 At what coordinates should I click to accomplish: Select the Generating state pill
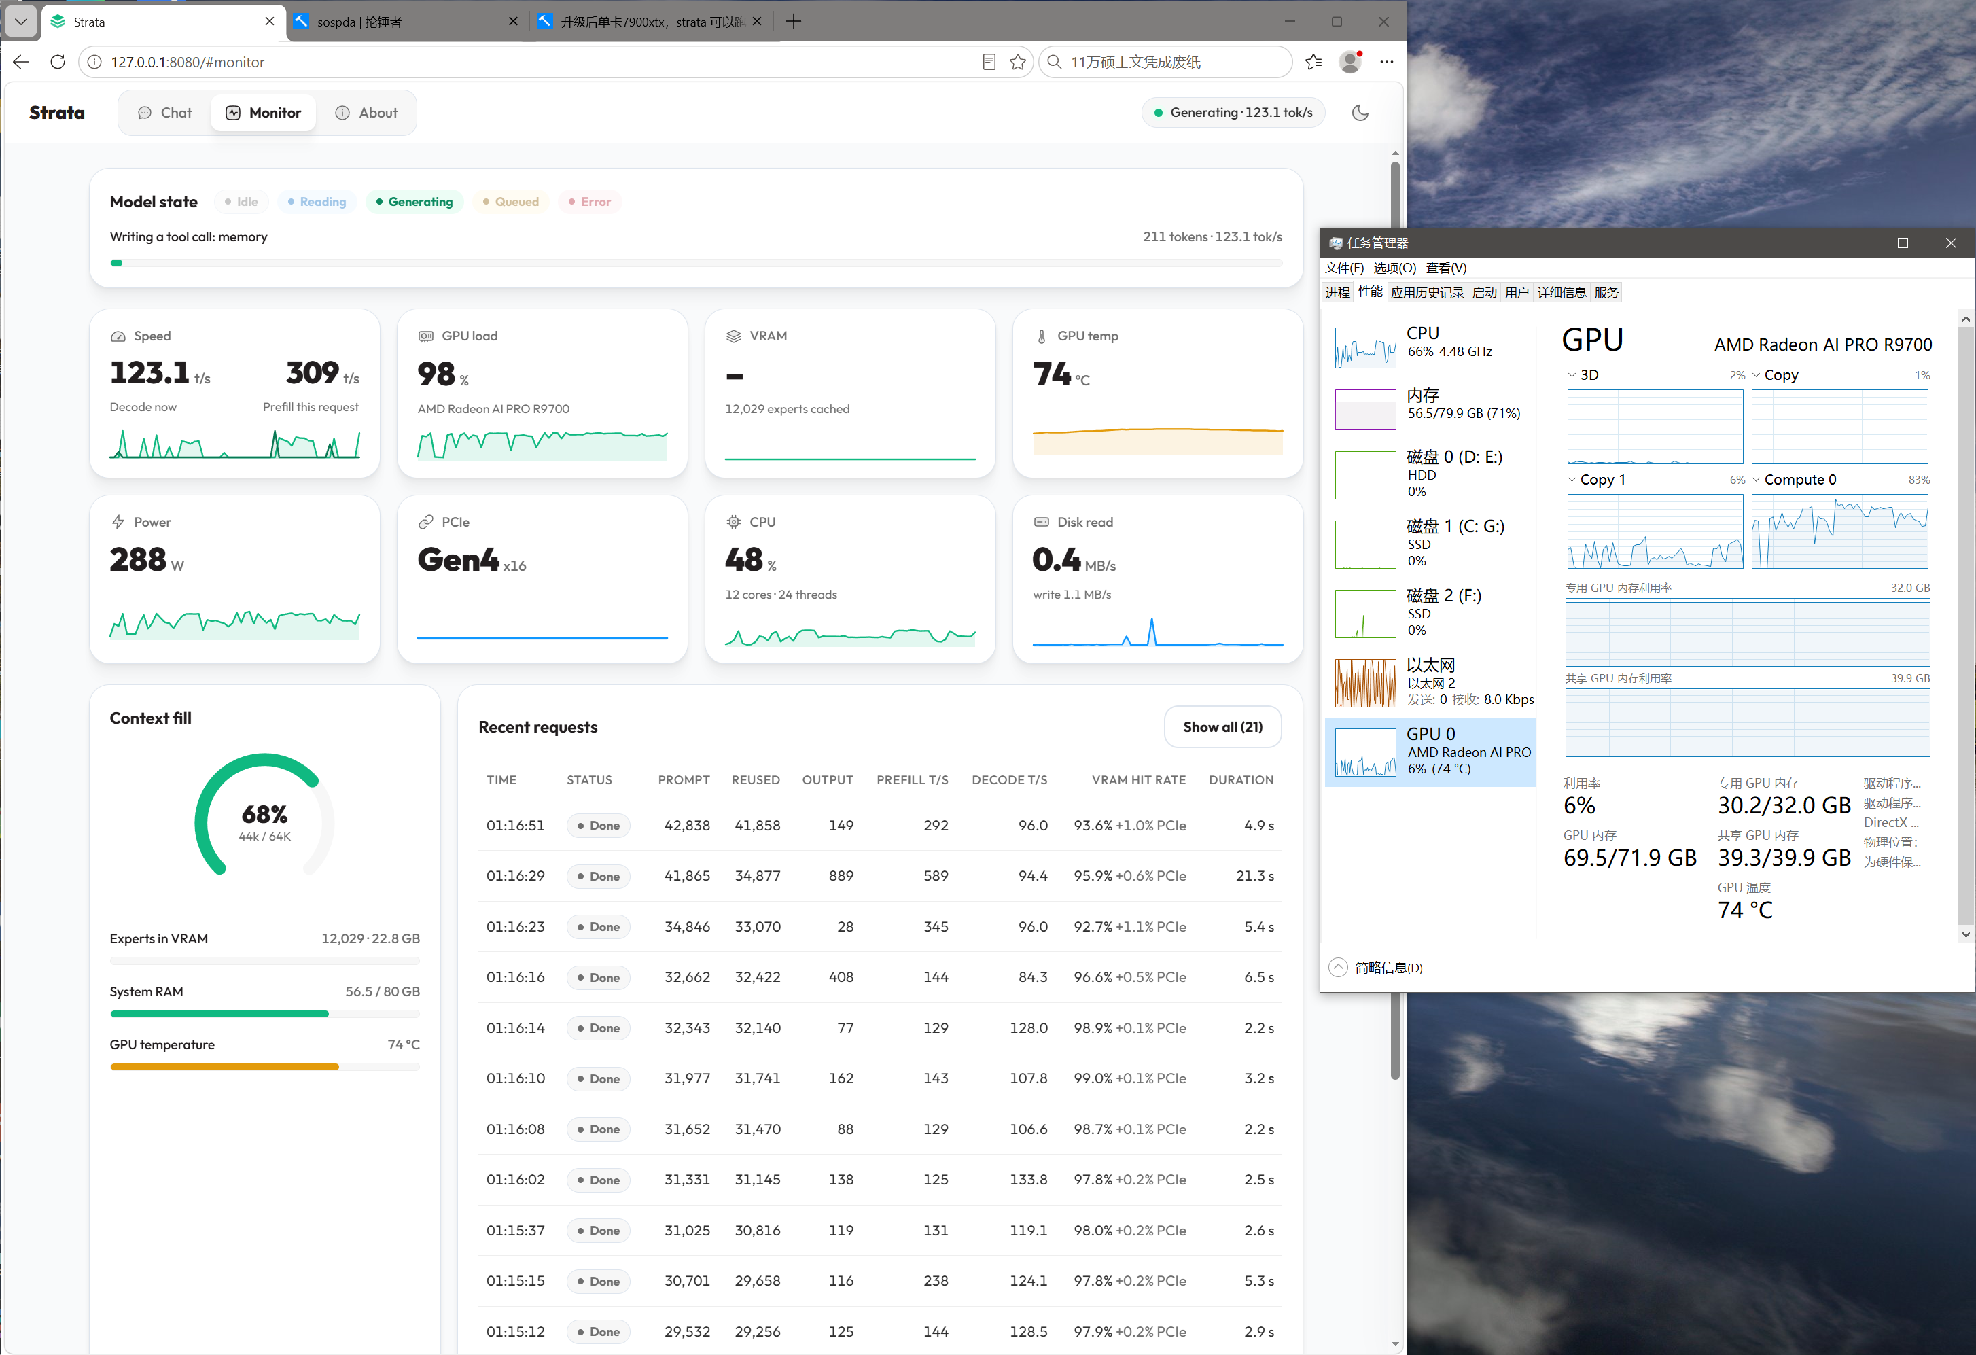click(x=415, y=203)
